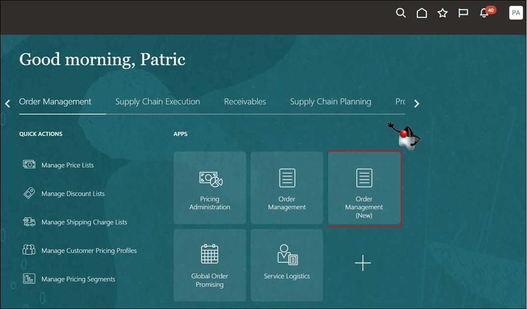Viewport: 527px width, 309px height.
Task: Click the Manage Pricing Segments icon
Action: (29, 278)
